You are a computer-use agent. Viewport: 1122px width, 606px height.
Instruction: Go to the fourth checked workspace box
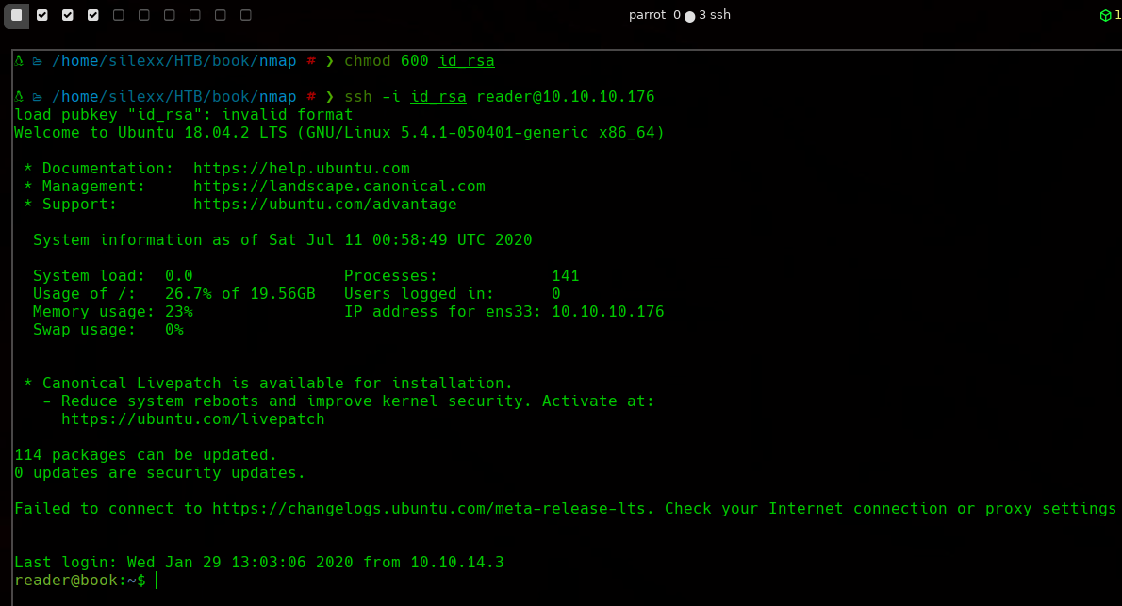(93, 15)
